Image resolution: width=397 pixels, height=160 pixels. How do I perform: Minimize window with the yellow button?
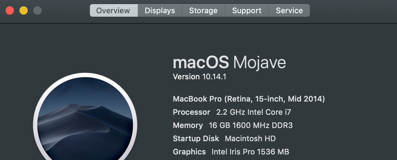[x=24, y=10]
